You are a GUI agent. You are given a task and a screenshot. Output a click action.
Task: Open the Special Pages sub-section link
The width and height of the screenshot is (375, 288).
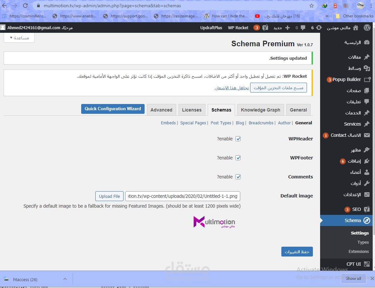coord(193,123)
